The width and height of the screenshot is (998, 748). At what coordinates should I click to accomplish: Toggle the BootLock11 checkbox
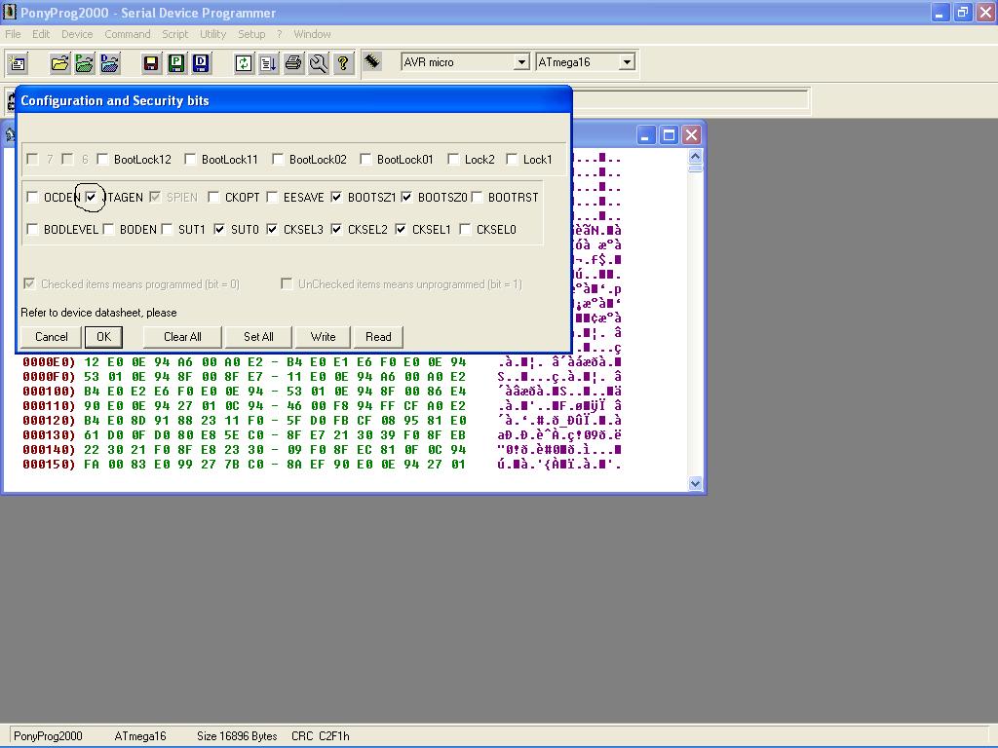point(190,159)
